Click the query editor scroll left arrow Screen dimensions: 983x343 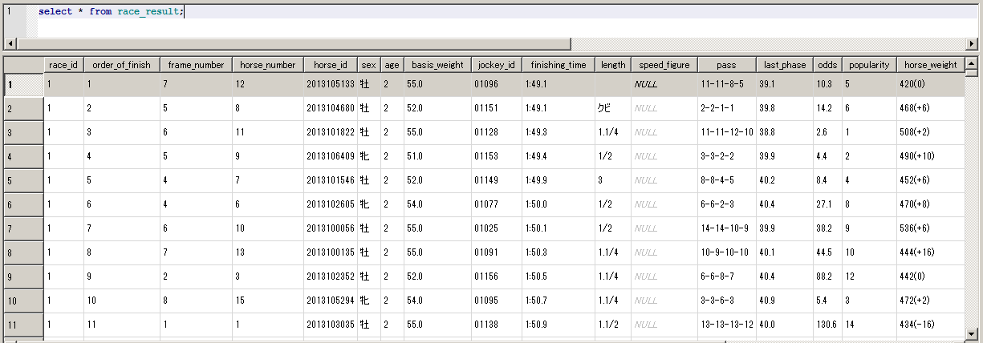(x=10, y=43)
